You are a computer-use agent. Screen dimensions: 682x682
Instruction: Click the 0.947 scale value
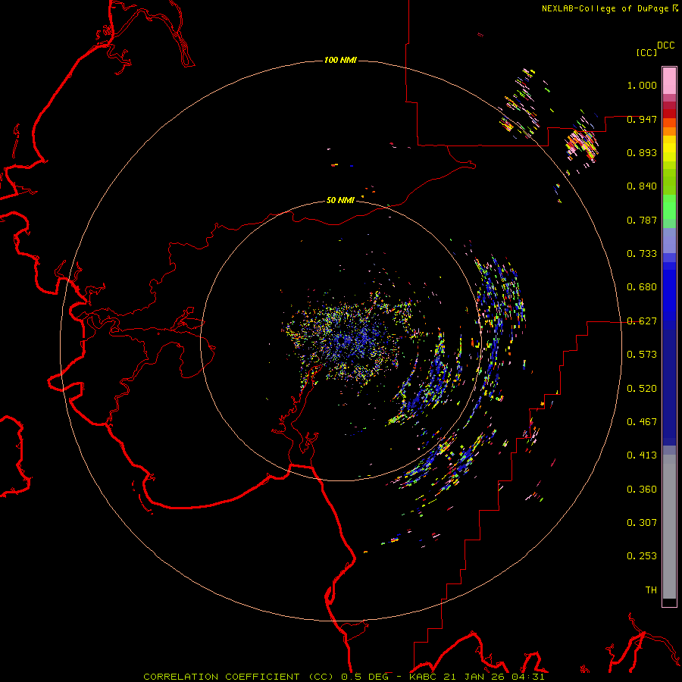point(642,119)
